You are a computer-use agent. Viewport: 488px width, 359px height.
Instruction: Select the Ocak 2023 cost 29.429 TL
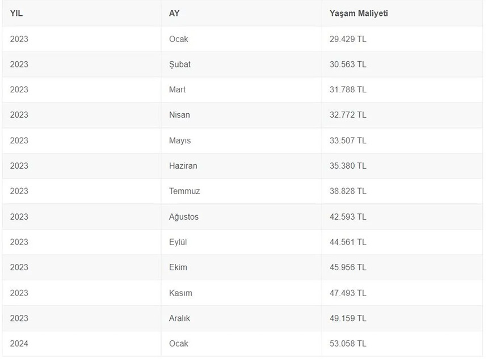(x=348, y=39)
